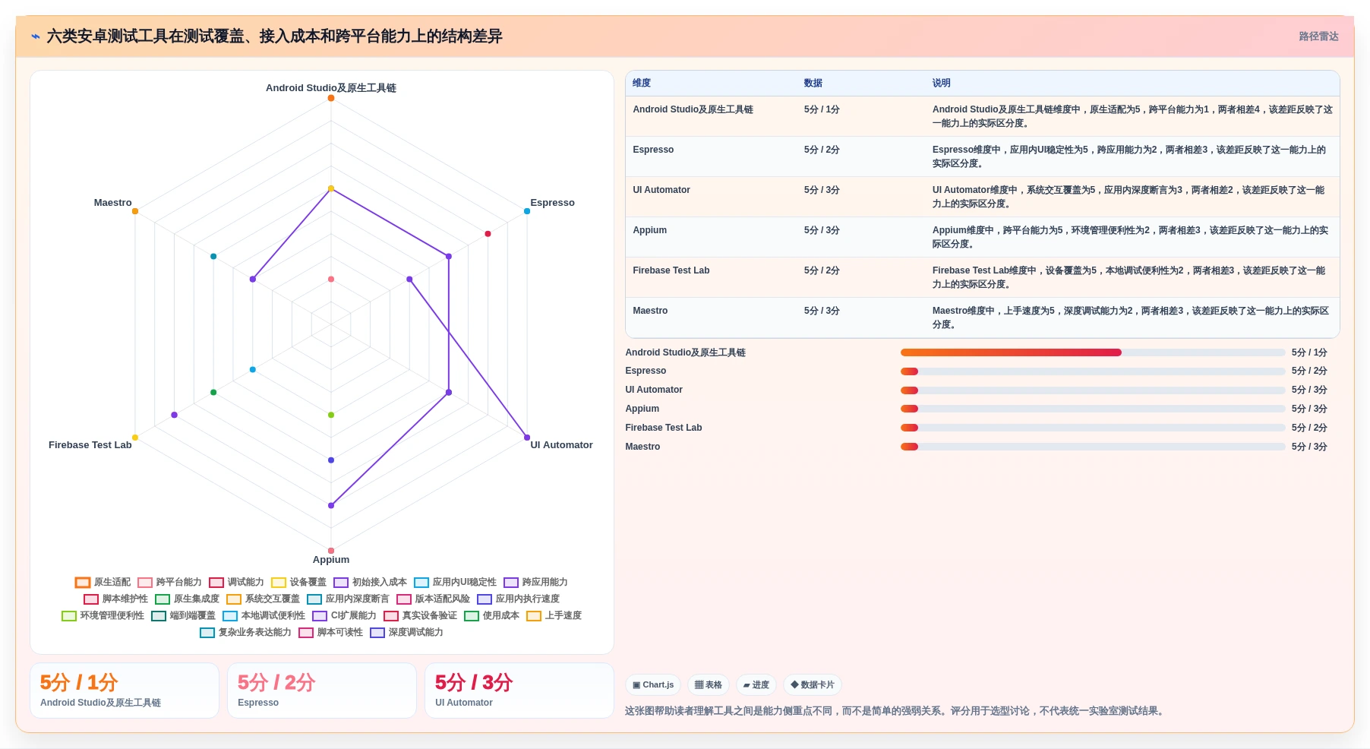Toggle the 应用内UI稳定性 legend entry
Screen dimensions: 1370x749
point(455,583)
